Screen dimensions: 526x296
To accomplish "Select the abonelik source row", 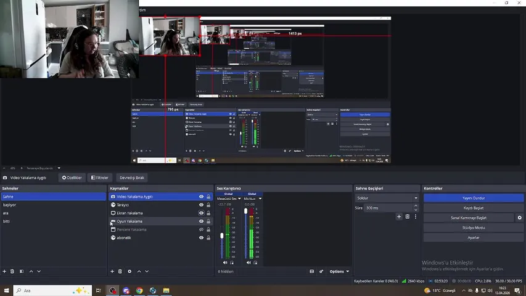I will point(160,237).
